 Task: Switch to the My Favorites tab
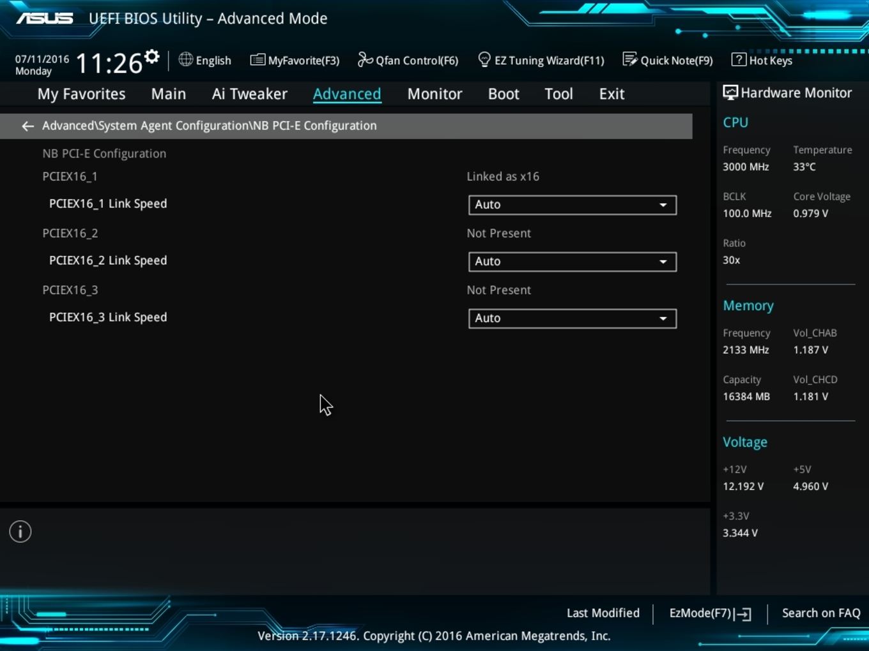82,94
